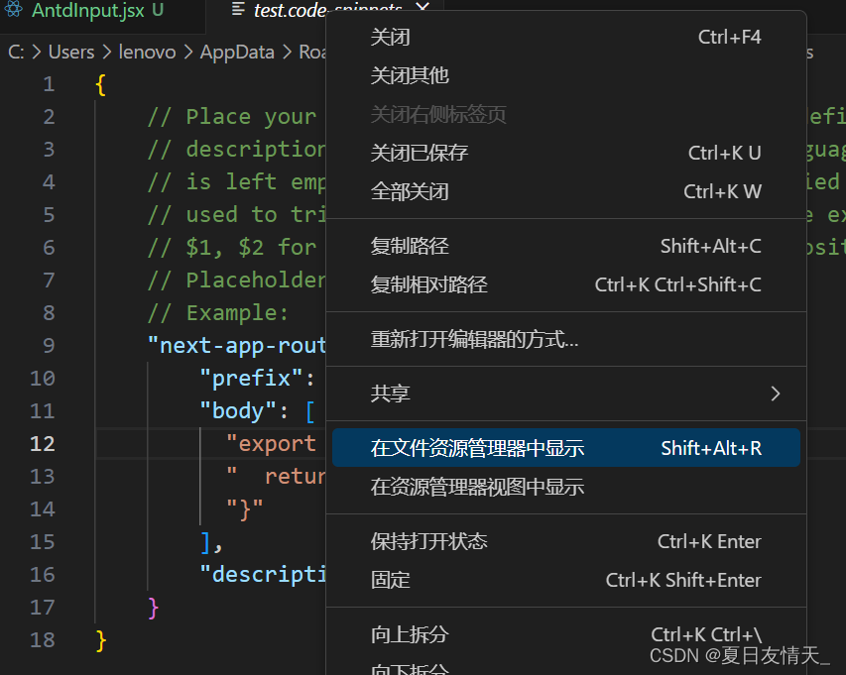Expand the 共享 submenu arrow

[776, 393]
